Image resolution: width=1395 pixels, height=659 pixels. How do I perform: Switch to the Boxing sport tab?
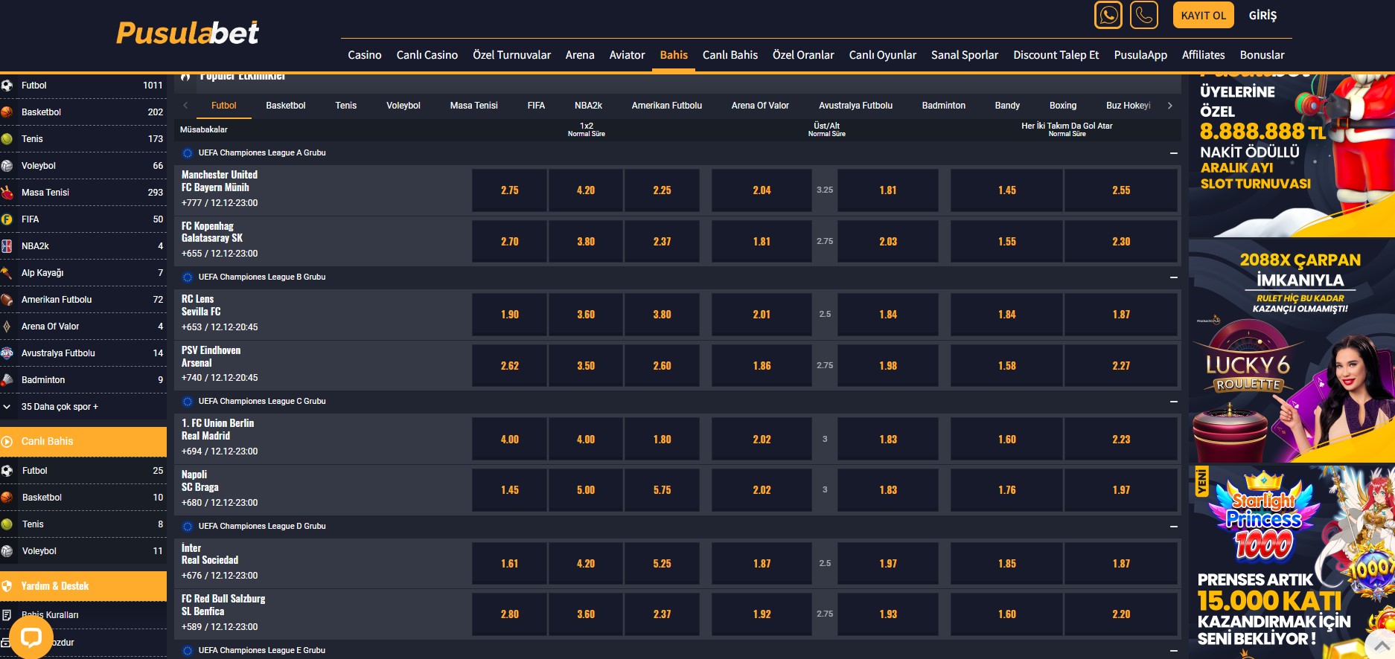[1063, 106]
